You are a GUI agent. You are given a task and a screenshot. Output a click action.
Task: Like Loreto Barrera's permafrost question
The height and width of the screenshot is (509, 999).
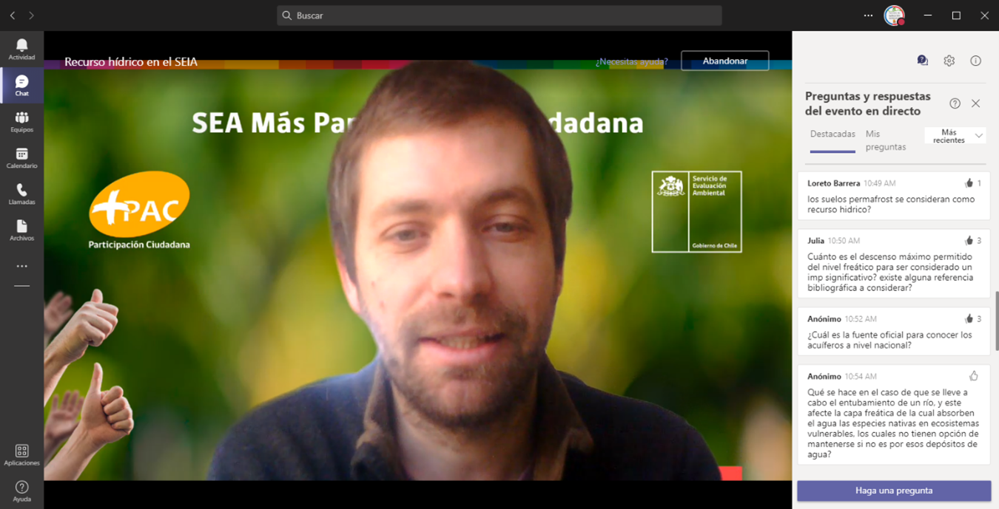tap(969, 183)
